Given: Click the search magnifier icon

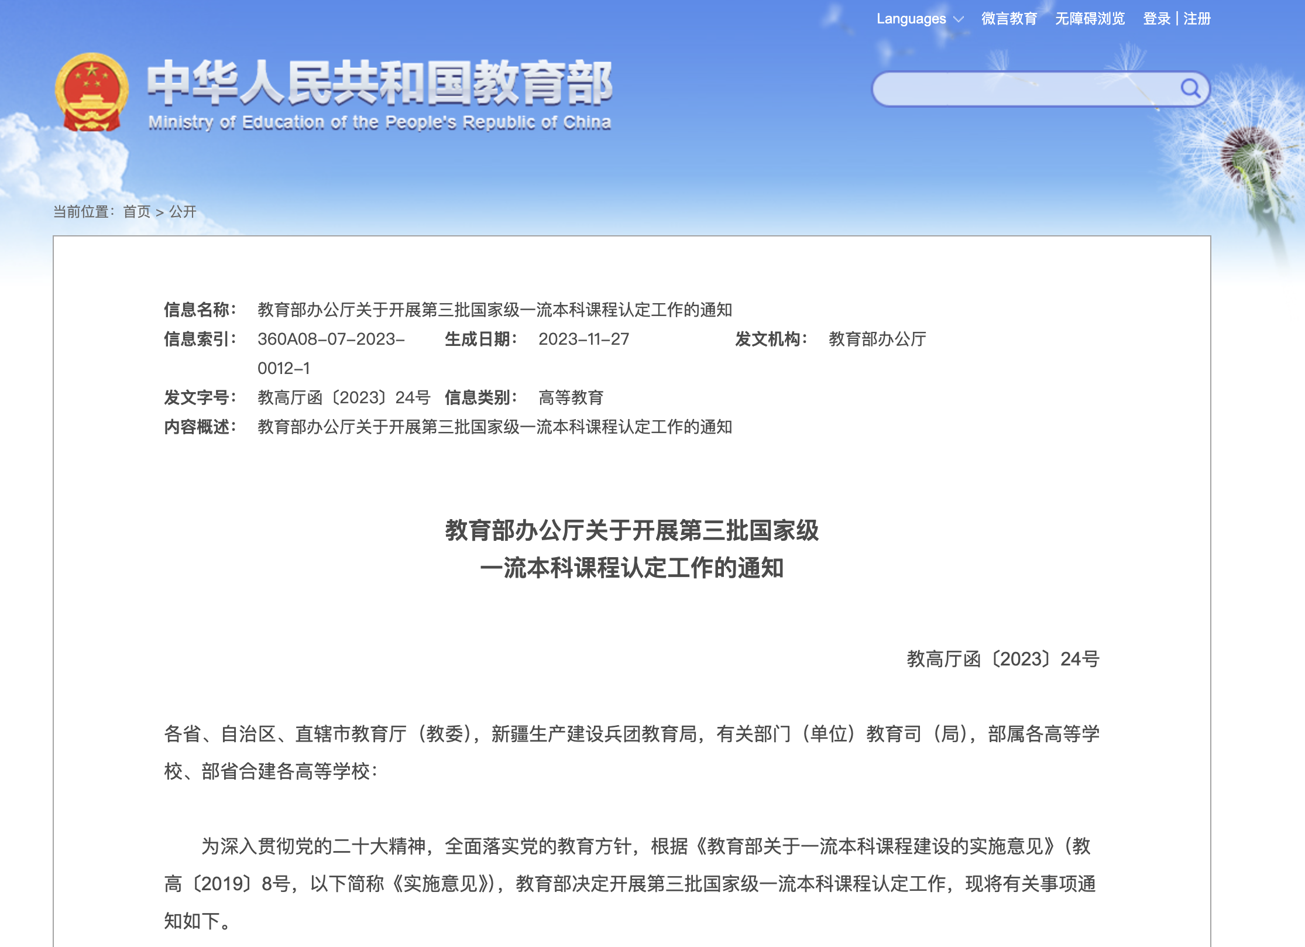Looking at the screenshot, I should (1190, 88).
